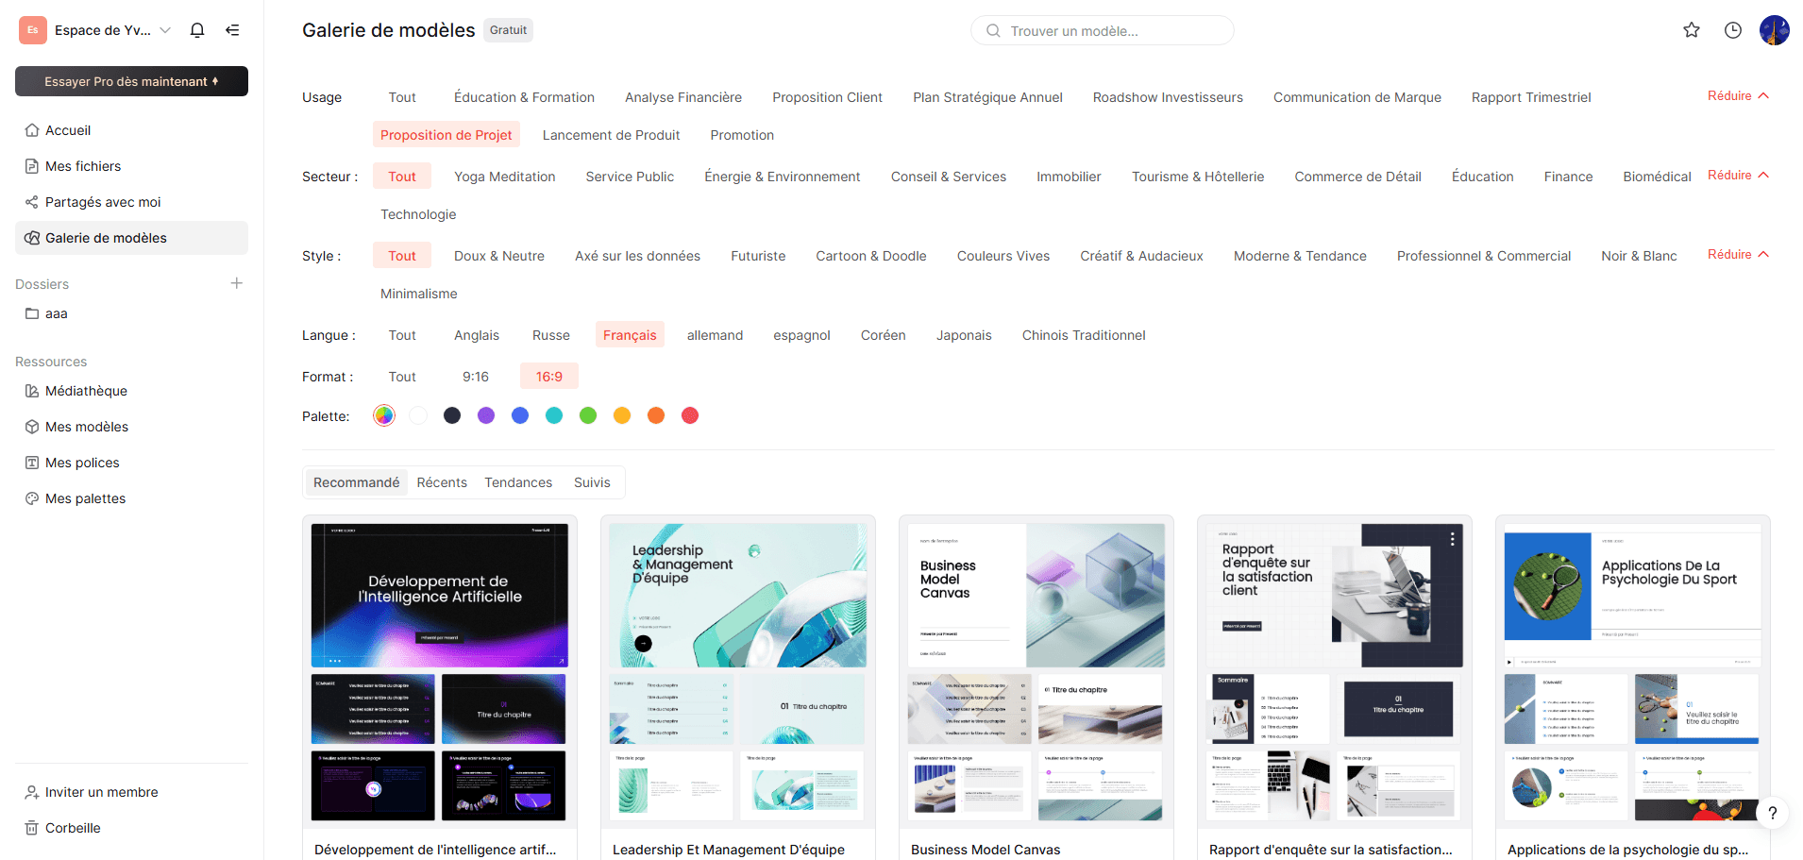
Task: Switch to the Recommandé tab
Action: [x=356, y=482]
